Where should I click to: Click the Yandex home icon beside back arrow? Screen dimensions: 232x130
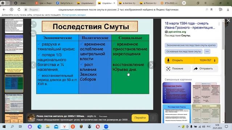[11, 10]
